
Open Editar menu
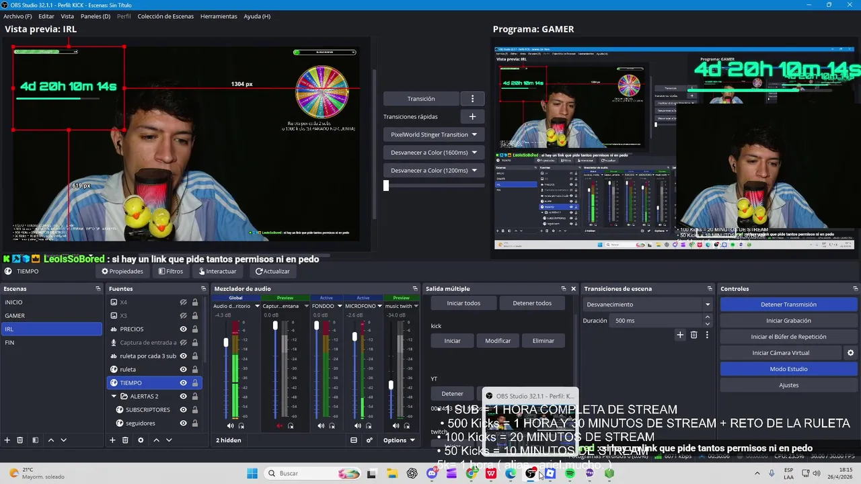click(46, 16)
